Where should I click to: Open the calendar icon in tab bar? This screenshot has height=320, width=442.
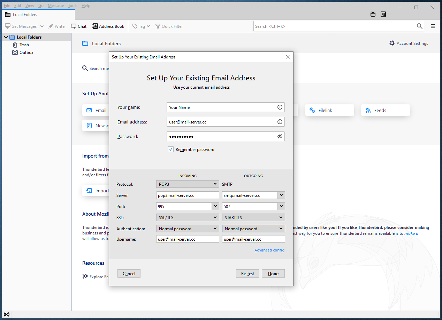[373, 14]
